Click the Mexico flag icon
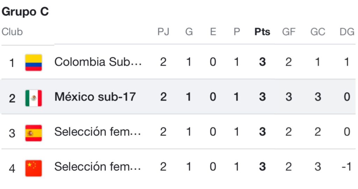 click(x=34, y=97)
